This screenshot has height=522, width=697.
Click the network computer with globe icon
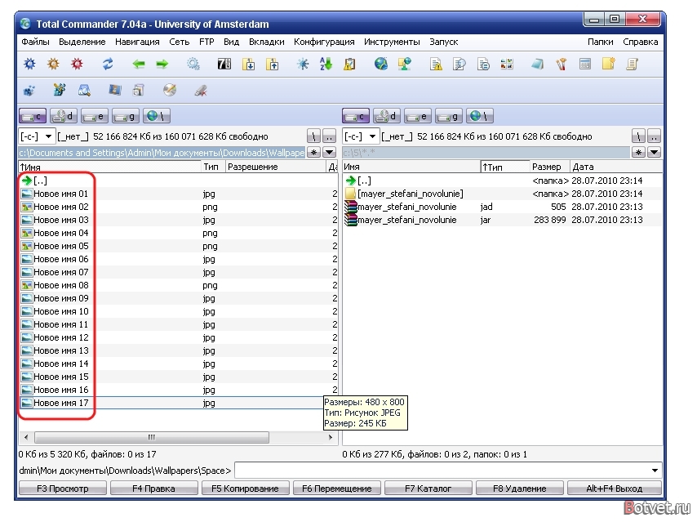click(x=404, y=64)
